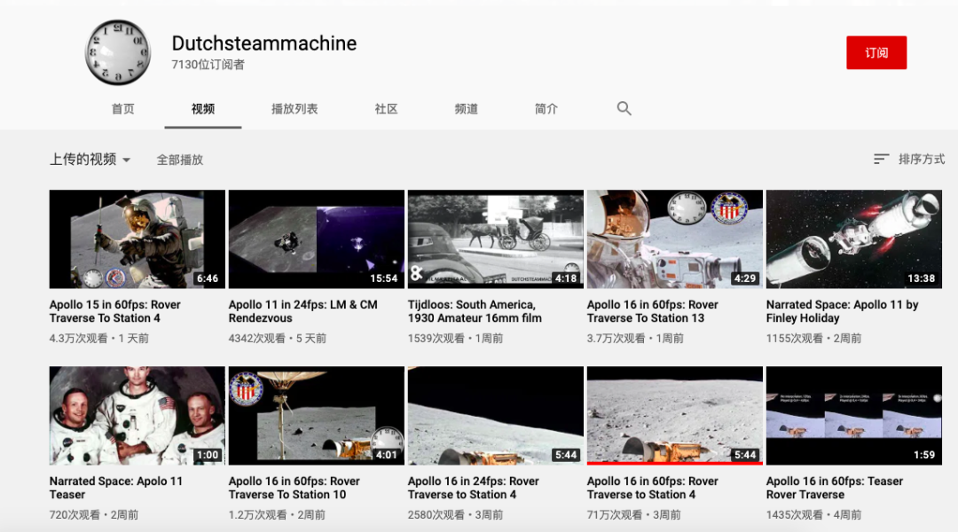The height and width of the screenshot is (532, 958).
Task: Open Apollo 16 in 24fps Station 4 thumbnail
Action: (x=496, y=415)
